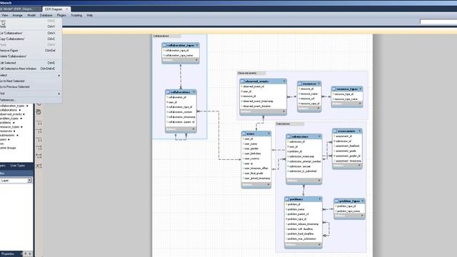The width and height of the screenshot is (457, 257).
Task: Choose Redo from the Edit menu
Action: pyautogui.click(x=31, y=26)
